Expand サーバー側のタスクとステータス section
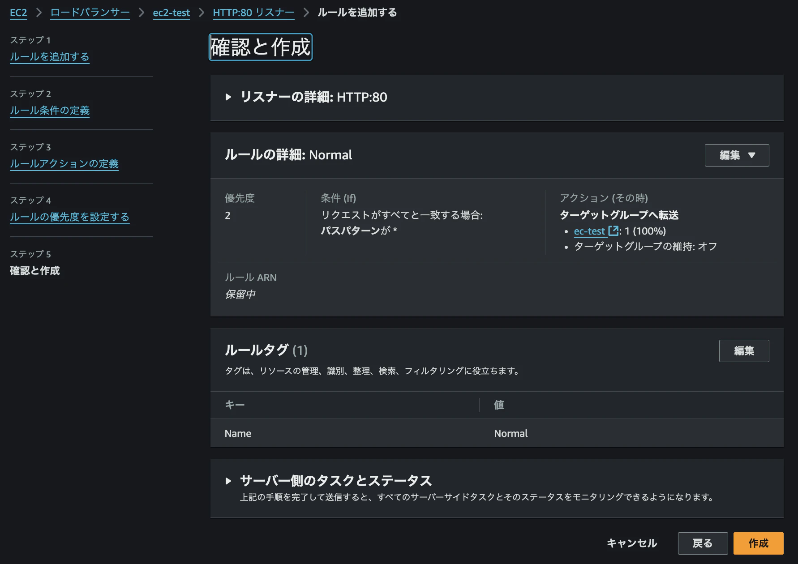The width and height of the screenshot is (798, 564). click(228, 481)
